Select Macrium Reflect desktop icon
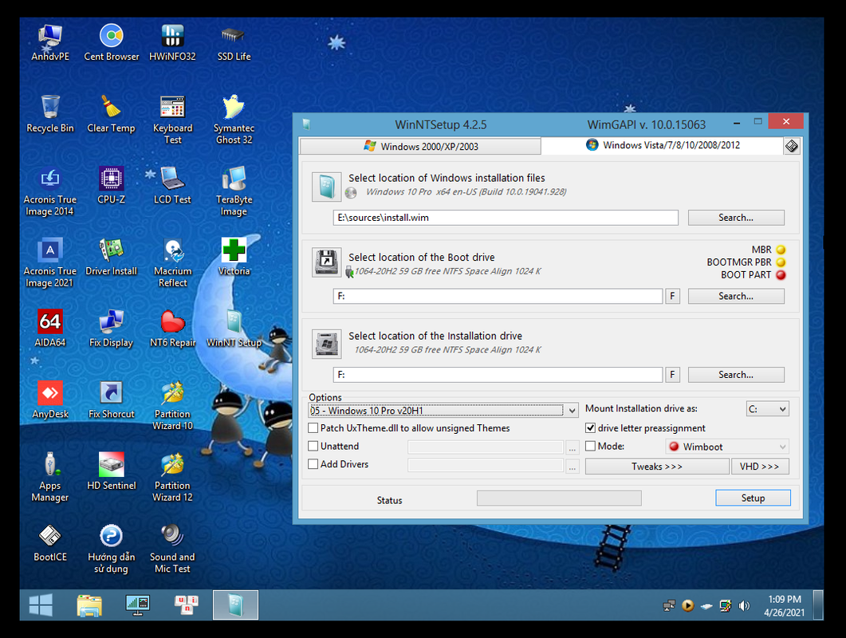This screenshot has width=846, height=638. 173,263
